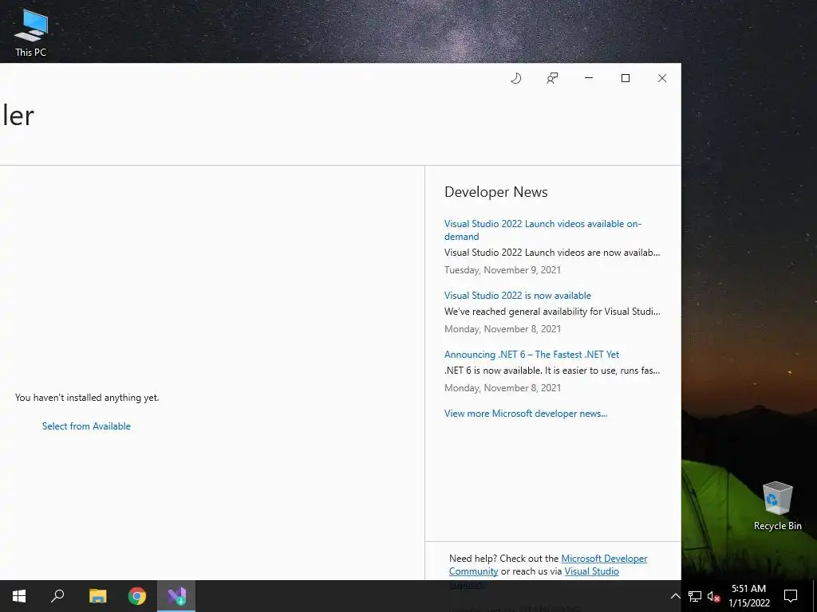
Task: Close the Visual Studio Installer window
Action: tap(662, 78)
